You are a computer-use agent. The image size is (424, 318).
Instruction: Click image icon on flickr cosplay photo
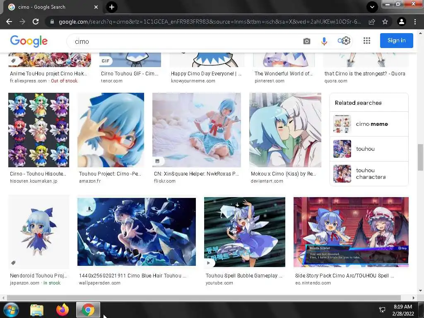[157, 161]
